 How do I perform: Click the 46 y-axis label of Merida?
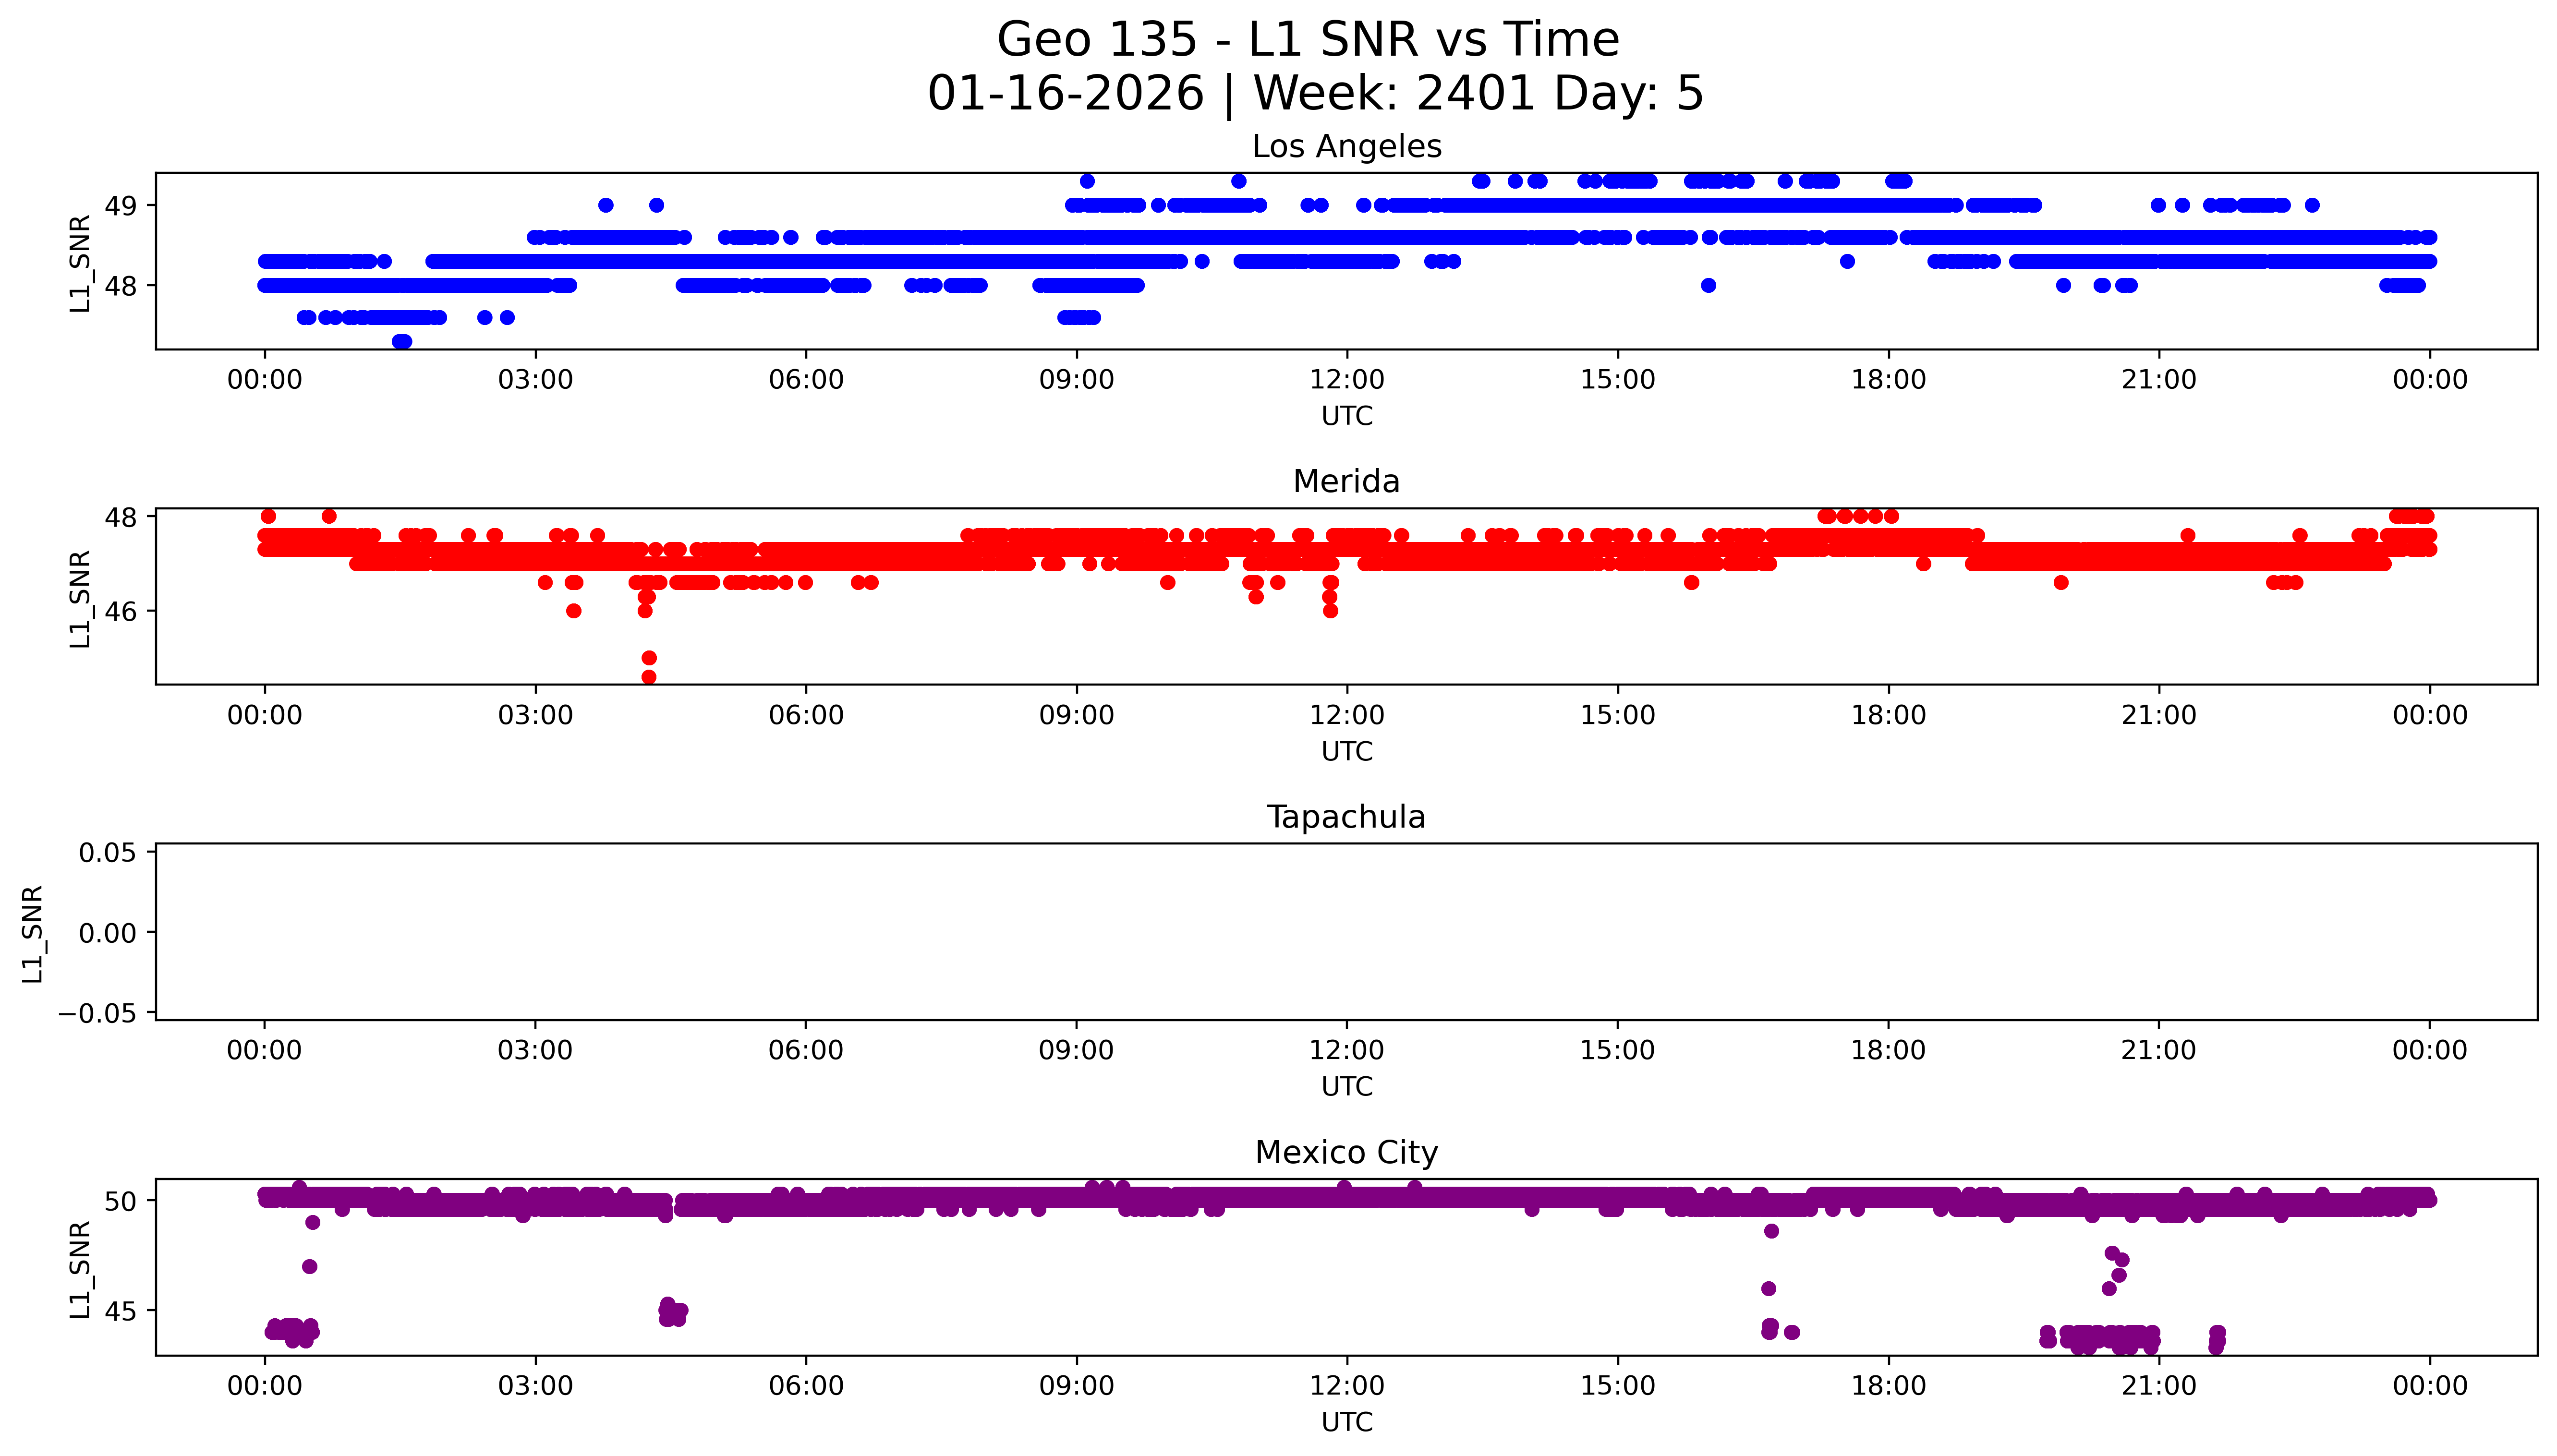coord(121,611)
